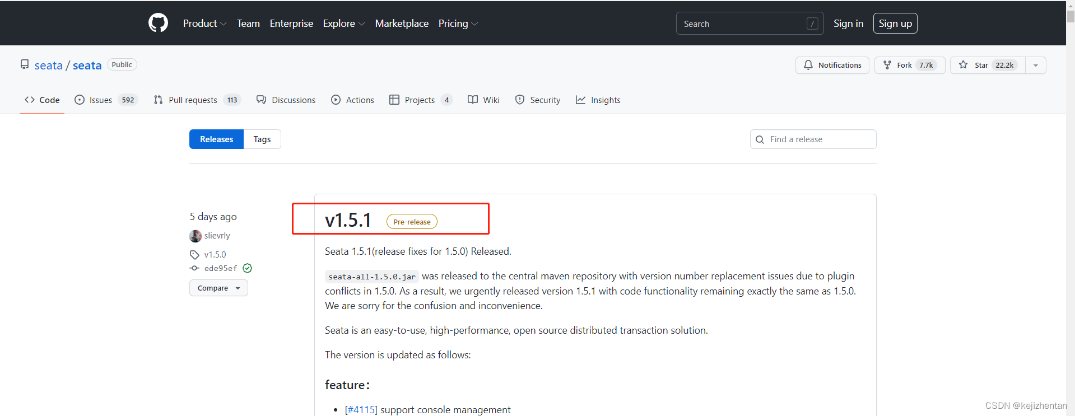Expand the Explore dropdown menu
This screenshot has width=1075, height=416.
click(343, 24)
